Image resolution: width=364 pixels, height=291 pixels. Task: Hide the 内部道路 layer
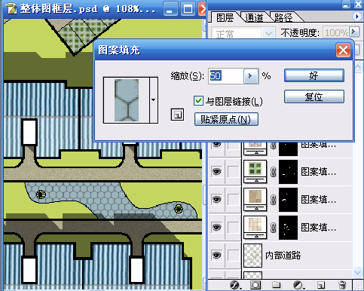[x=216, y=256]
